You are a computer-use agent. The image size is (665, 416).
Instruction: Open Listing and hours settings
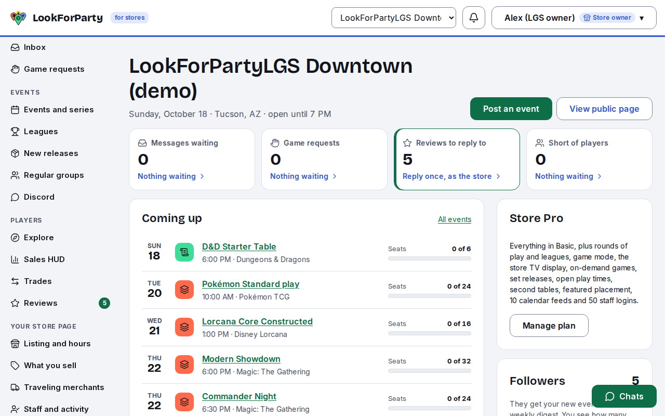click(60, 344)
